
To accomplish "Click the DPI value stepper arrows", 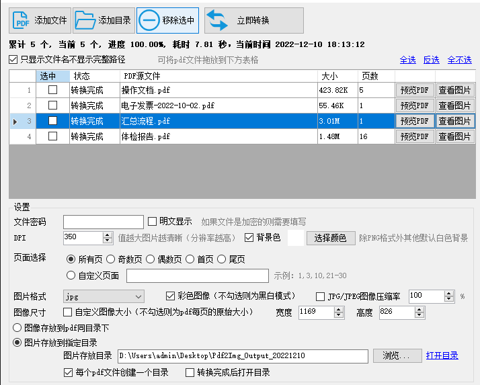I will point(107,238).
